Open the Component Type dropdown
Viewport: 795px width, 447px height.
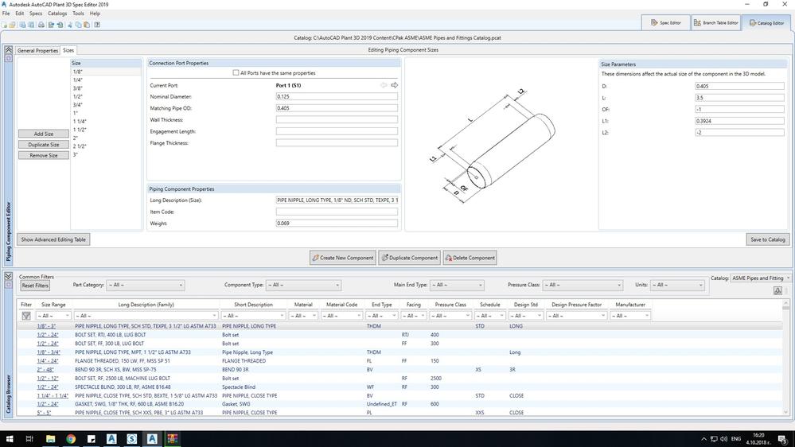(303, 285)
